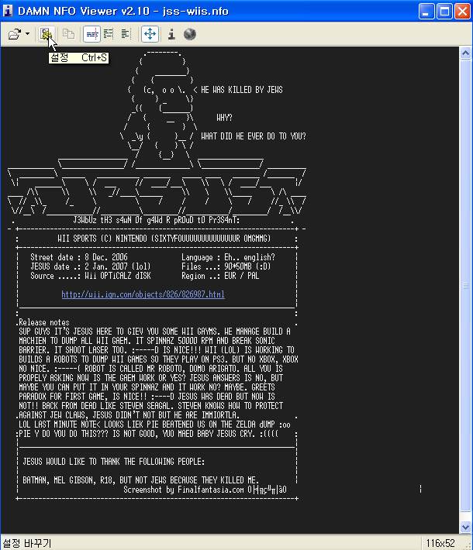Click the application icon in title bar

tap(8, 11)
